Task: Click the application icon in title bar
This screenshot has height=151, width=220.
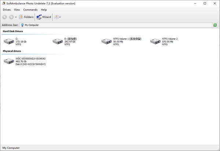Action: (x=4, y=3)
